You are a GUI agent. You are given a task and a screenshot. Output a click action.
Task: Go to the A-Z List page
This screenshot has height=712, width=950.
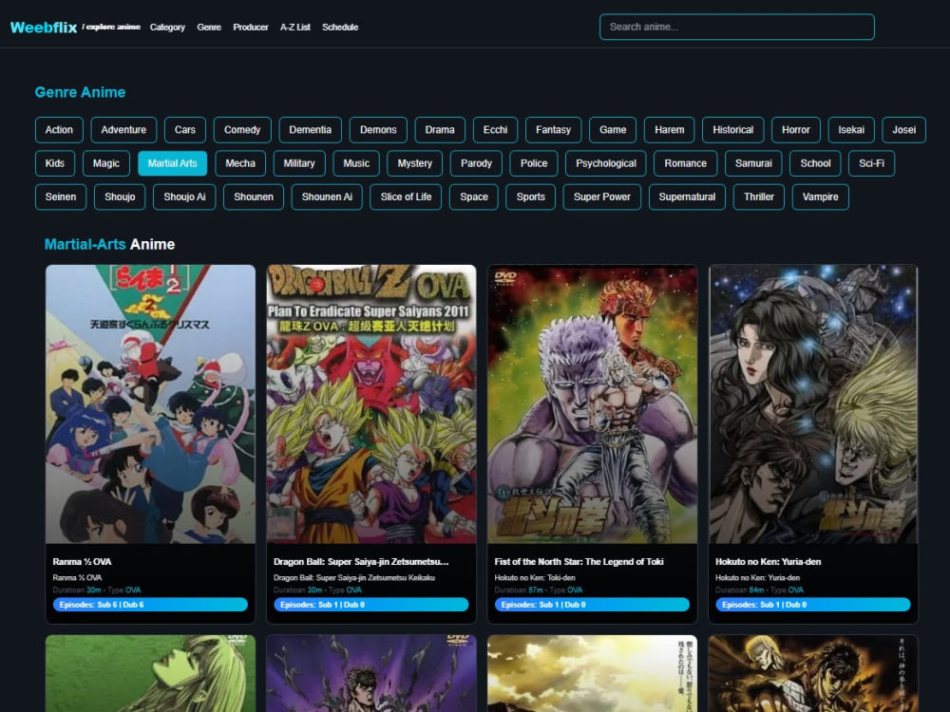(x=295, y=28)
